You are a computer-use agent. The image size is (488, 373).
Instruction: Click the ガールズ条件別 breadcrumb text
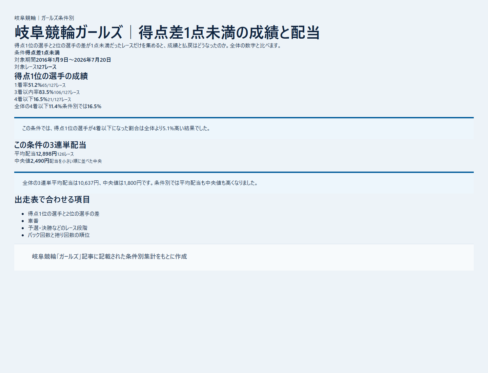(x=58, y=18)
